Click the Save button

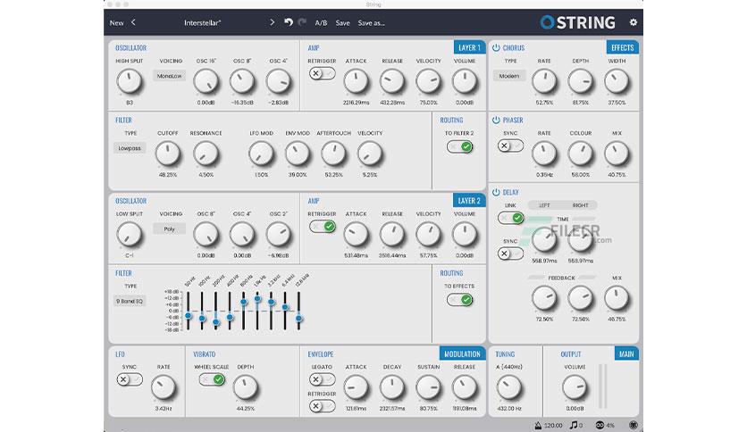(x=342, y=23)
